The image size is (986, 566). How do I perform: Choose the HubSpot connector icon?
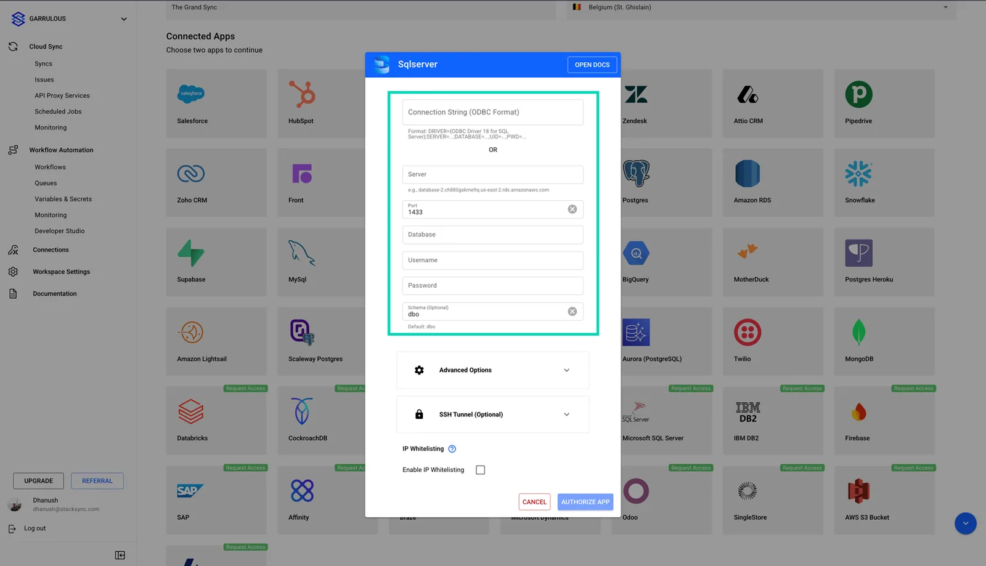click(302, 94)
